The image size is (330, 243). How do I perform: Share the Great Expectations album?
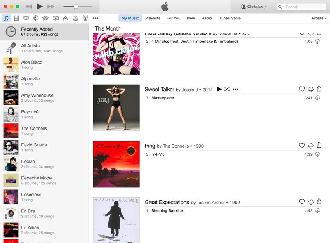[x=319, y=201]
